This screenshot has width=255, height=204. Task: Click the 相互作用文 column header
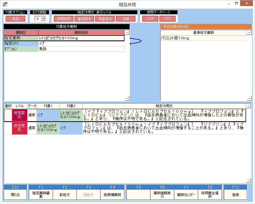[x=164, y=106]
